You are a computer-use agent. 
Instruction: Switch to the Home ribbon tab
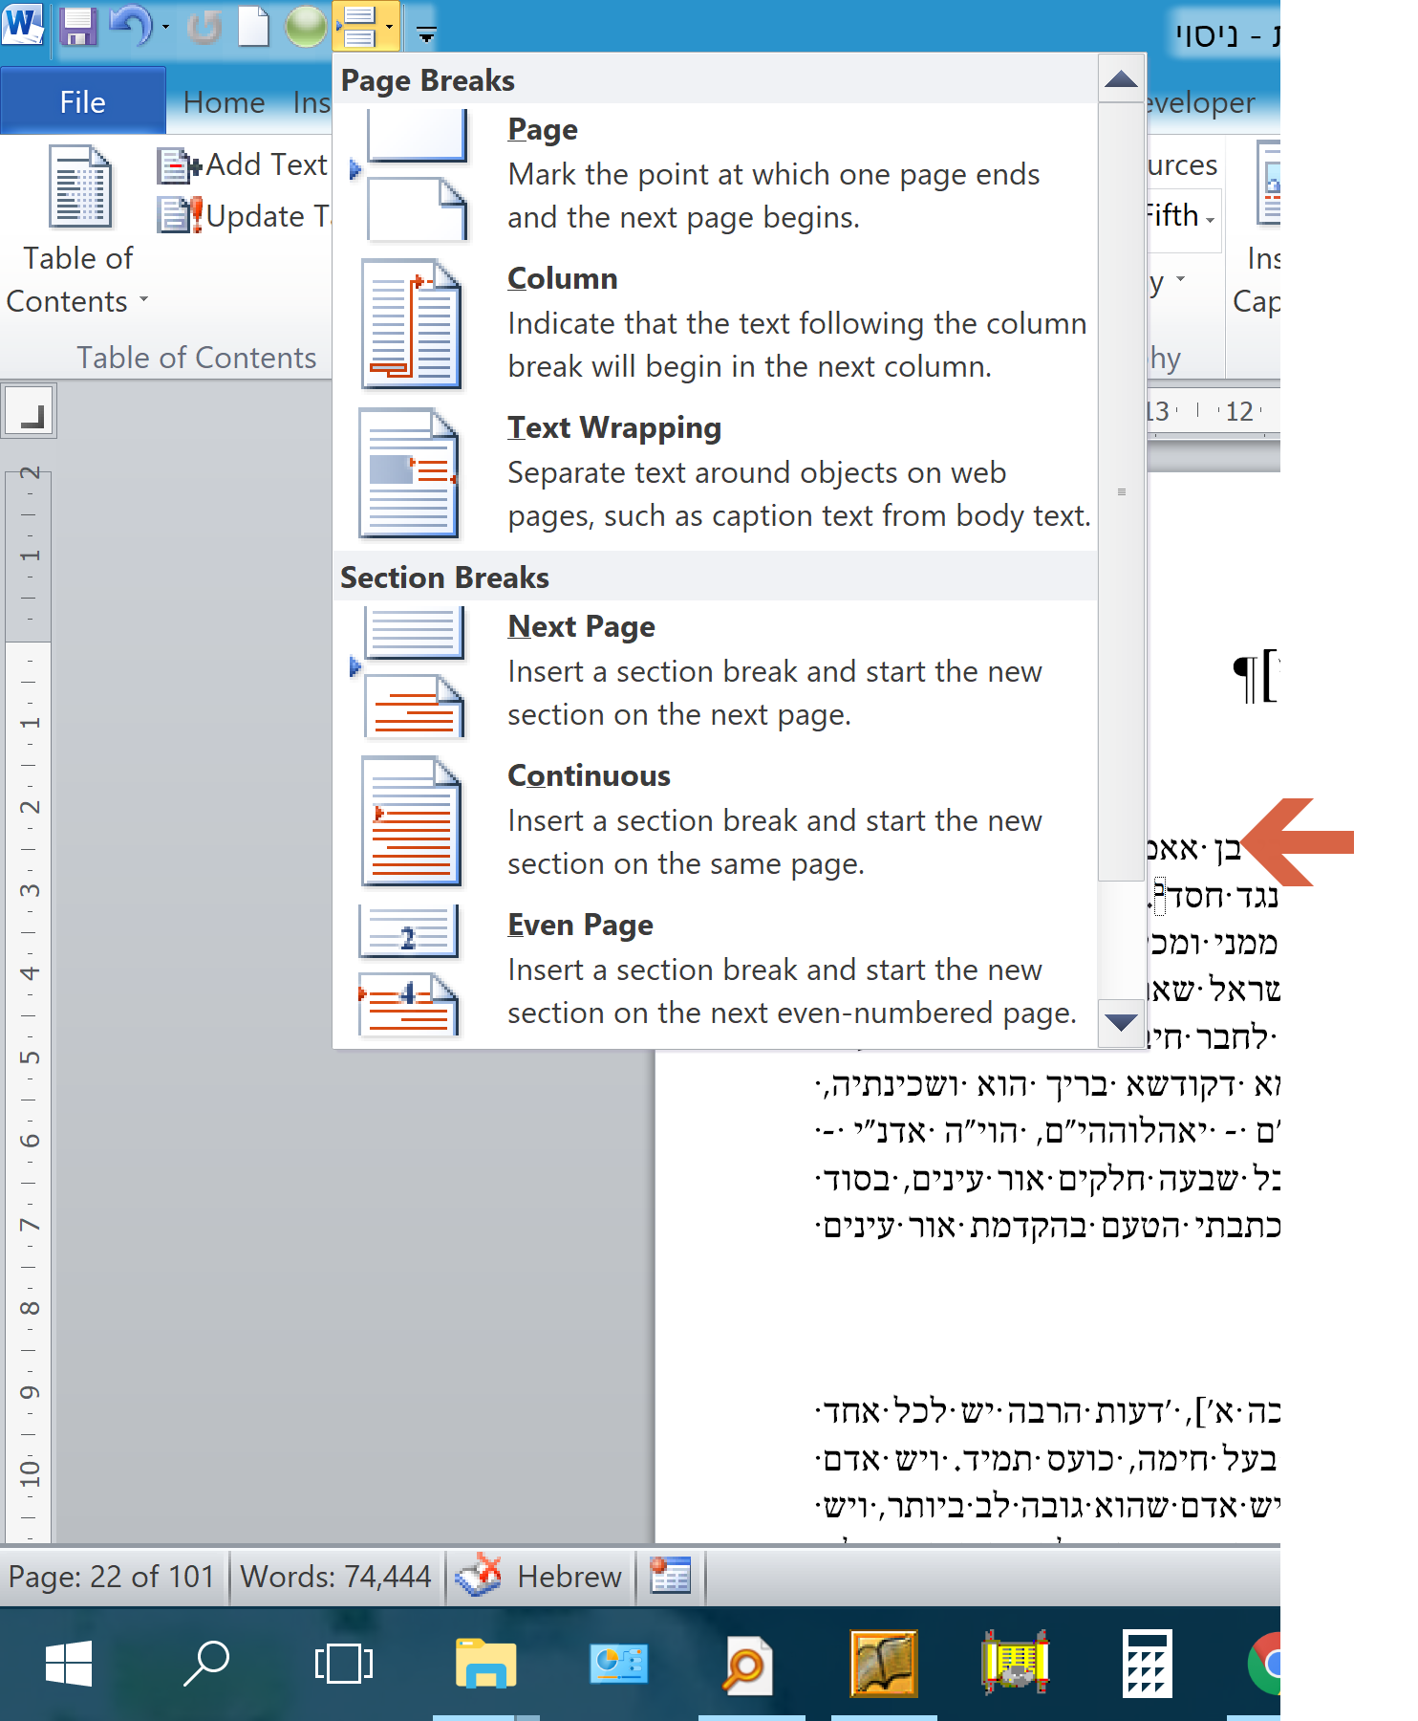pos(224,101)
